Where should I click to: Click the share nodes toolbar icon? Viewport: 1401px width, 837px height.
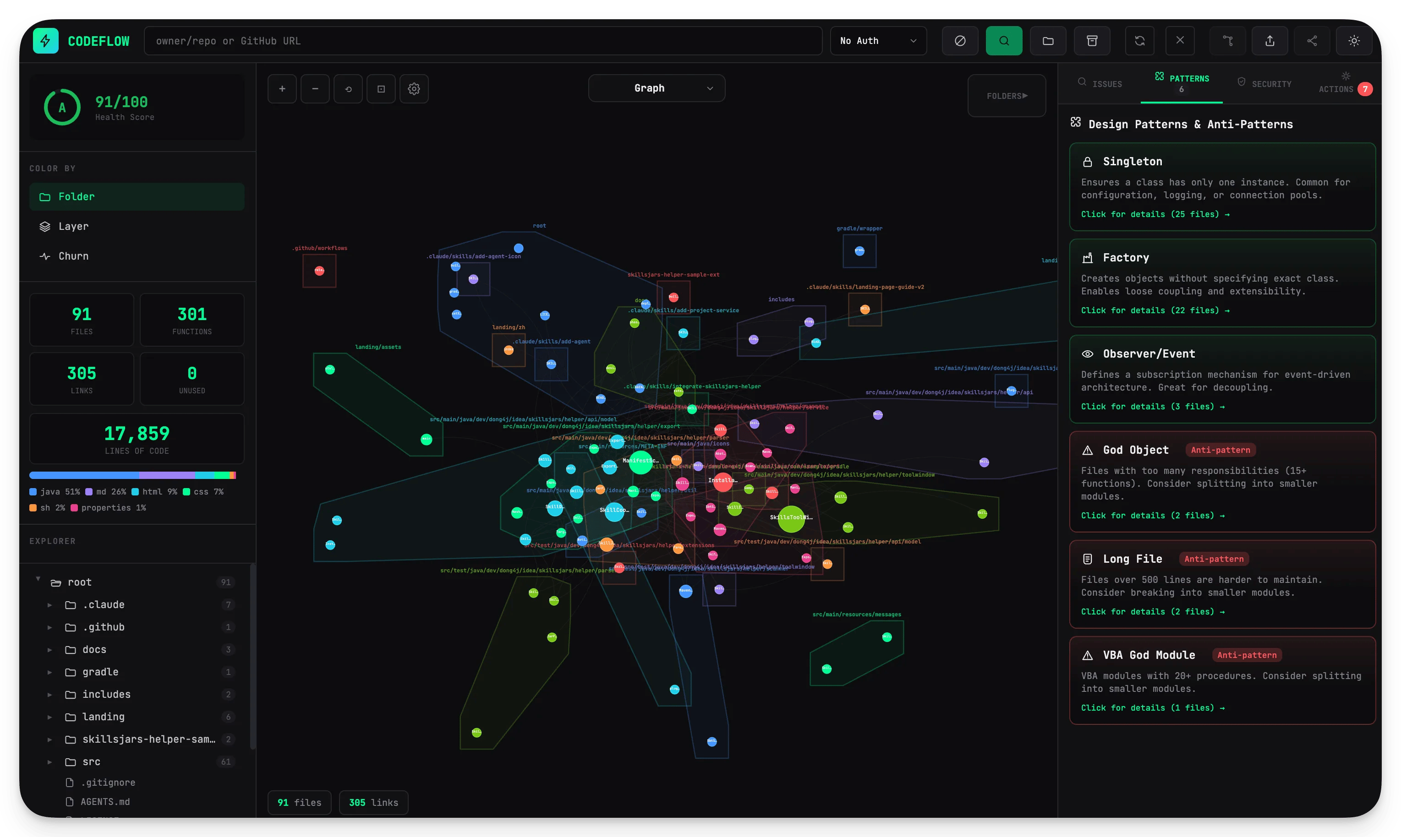click(x=1312, y=41)
